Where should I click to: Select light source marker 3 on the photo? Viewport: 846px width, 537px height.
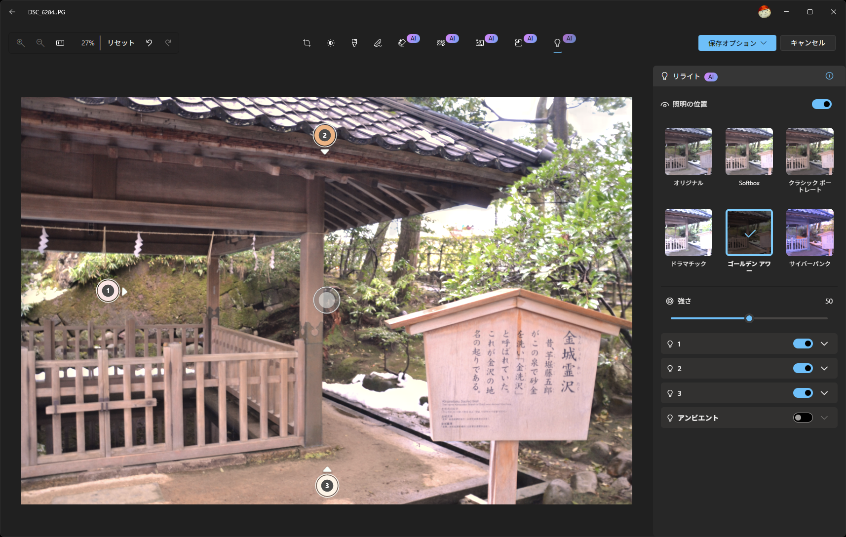327,486
